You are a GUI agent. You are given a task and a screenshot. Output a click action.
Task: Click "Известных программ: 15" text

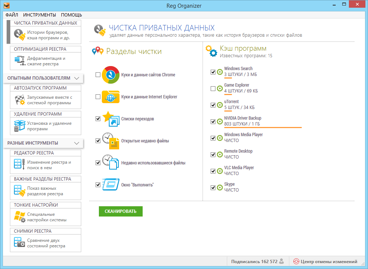[246, 56]
